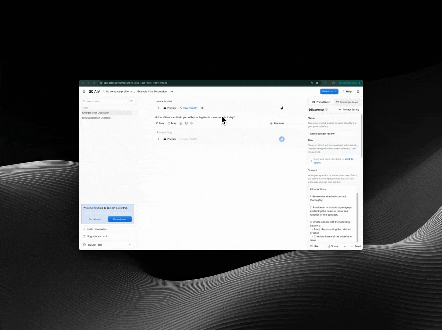The width and height of the screenshot is (442, 330).
Task: Select Example Chat Discussion in the sidebar
Action: point(107,113)
